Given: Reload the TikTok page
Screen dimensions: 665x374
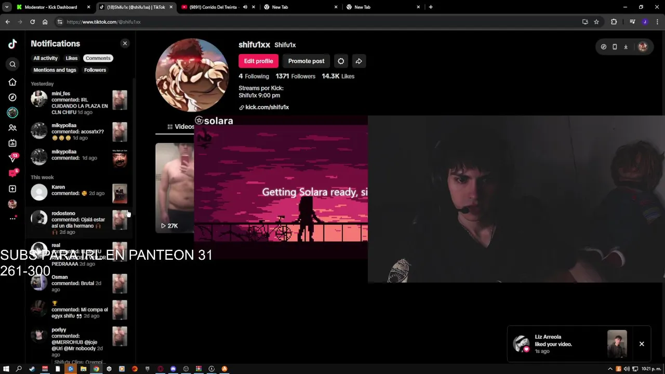Looking at the screenshot, I should (x=32, y=22).
